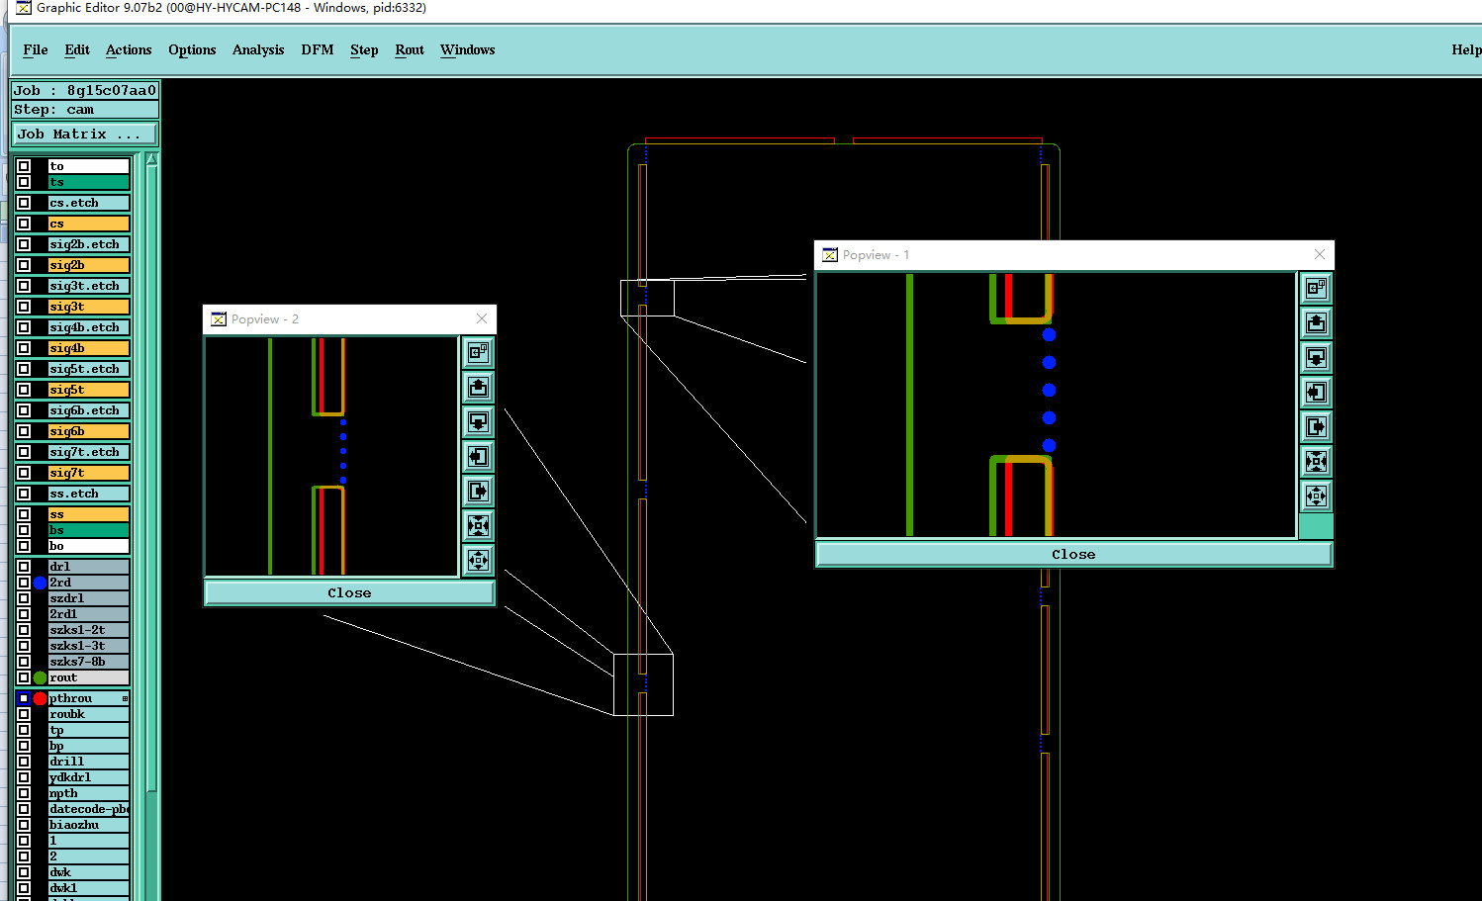
Task: Click the Close button in Popview 2
Action: point(349,592)
